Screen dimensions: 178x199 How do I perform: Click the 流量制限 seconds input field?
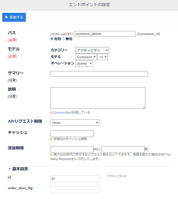[123, 149]
